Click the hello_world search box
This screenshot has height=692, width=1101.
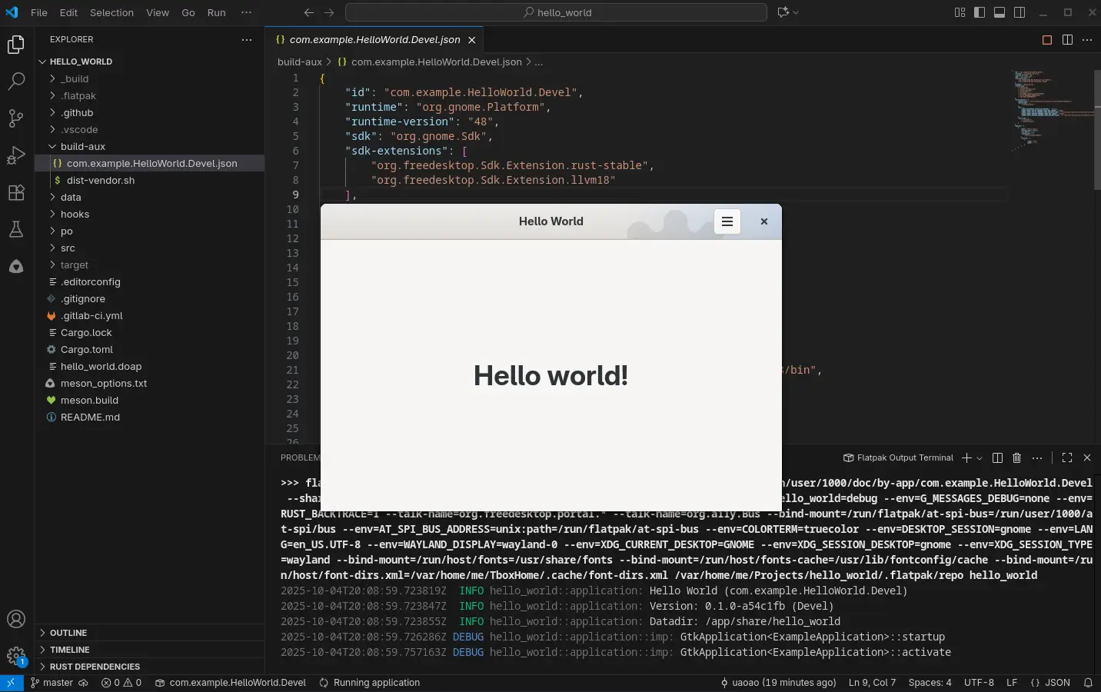555,12
